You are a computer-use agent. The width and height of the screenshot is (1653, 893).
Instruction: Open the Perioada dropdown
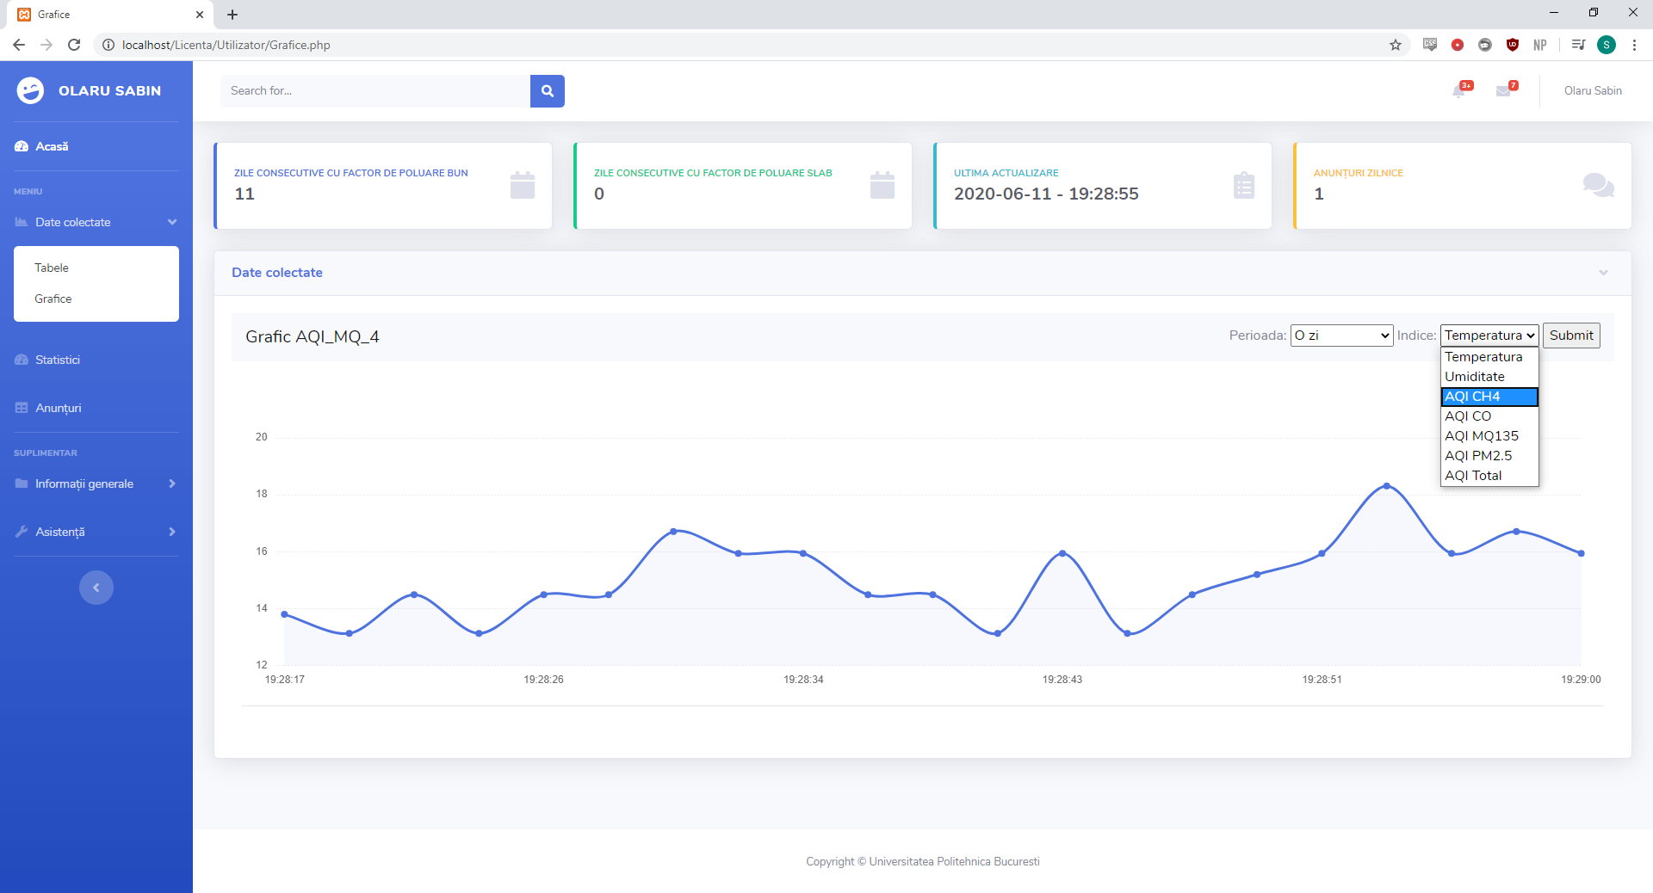[1341, 336]
